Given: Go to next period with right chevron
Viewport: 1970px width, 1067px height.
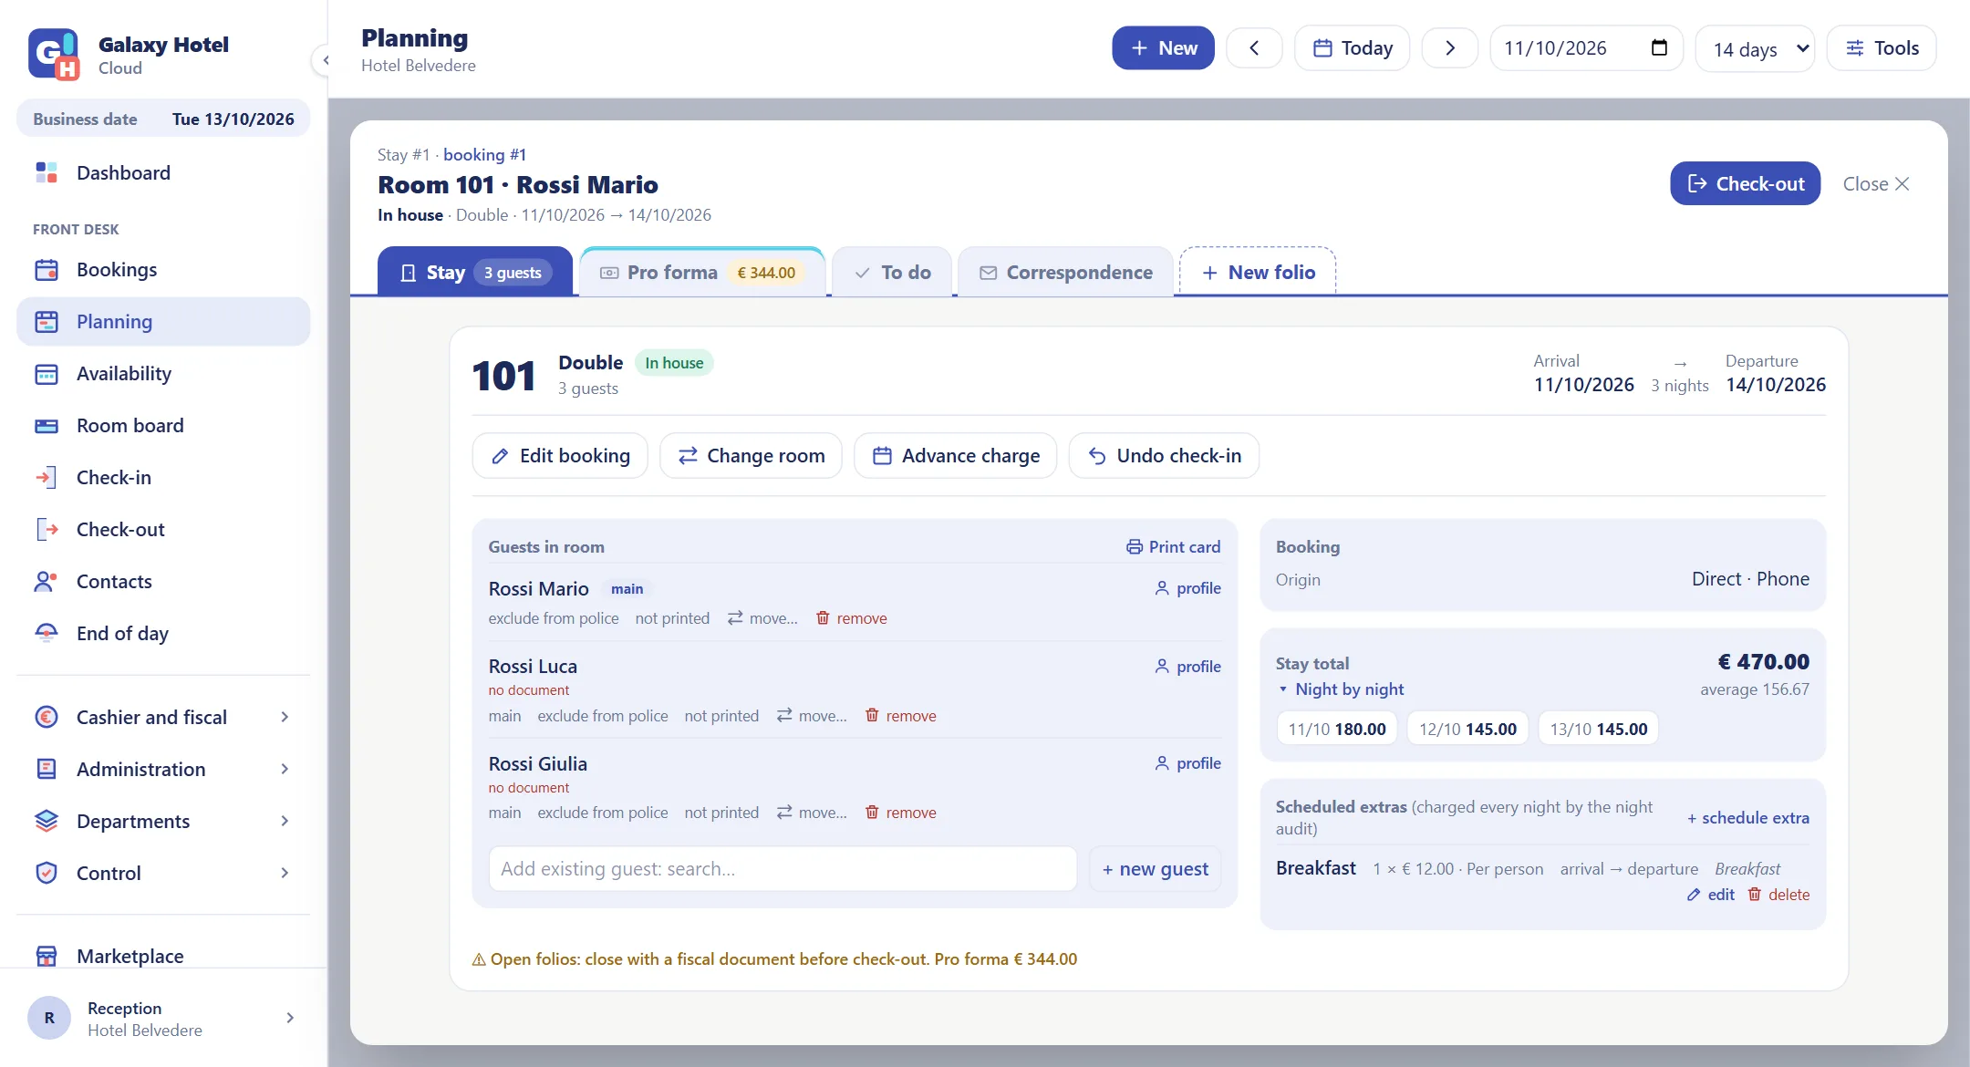Looking at the screenshot, I should coord(1450,48).
